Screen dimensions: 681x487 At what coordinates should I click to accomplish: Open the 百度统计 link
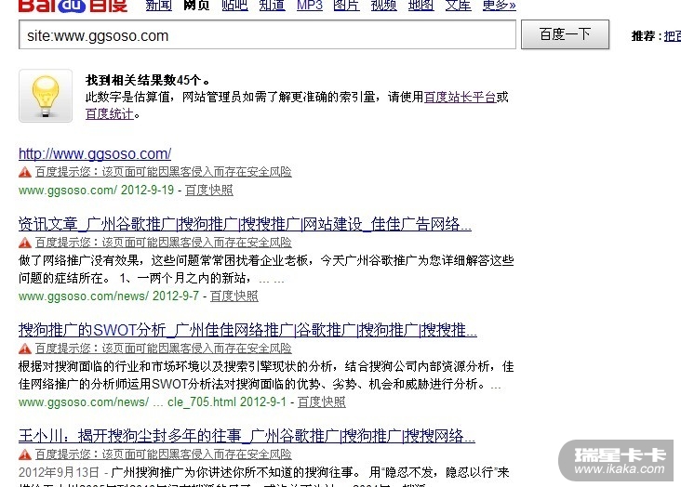point(110,113)
